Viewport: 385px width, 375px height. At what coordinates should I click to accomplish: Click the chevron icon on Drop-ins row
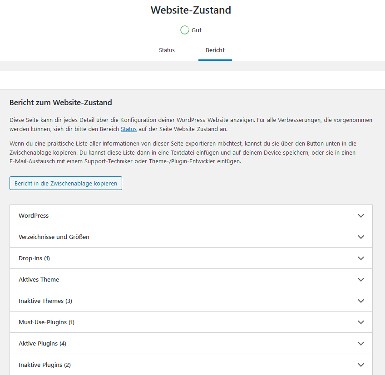pyautogui.click(x=360, y=258)
